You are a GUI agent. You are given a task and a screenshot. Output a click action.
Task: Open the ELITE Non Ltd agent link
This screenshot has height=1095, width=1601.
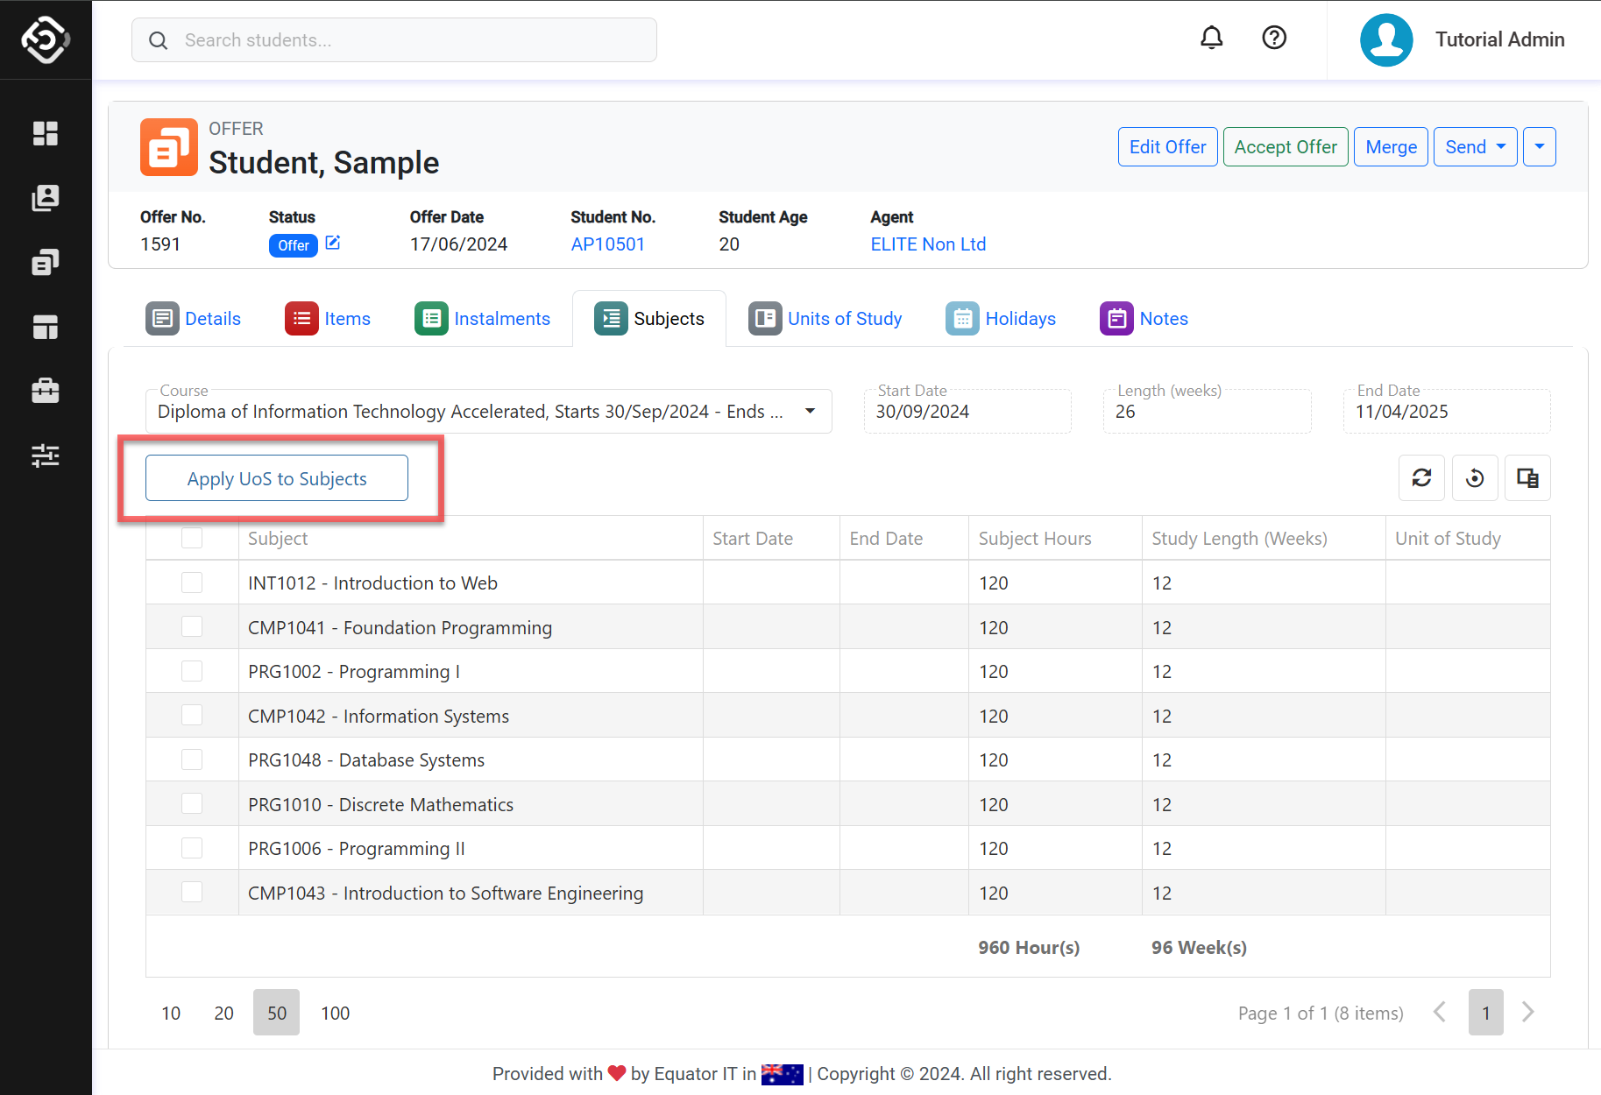[928, 244]
